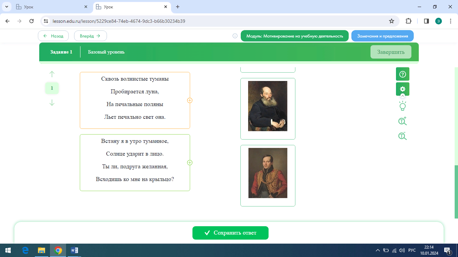The width and height of the screenshot is (458, 257).
Task: Click 'Задание 1' header label
Action: coord(61,52)
